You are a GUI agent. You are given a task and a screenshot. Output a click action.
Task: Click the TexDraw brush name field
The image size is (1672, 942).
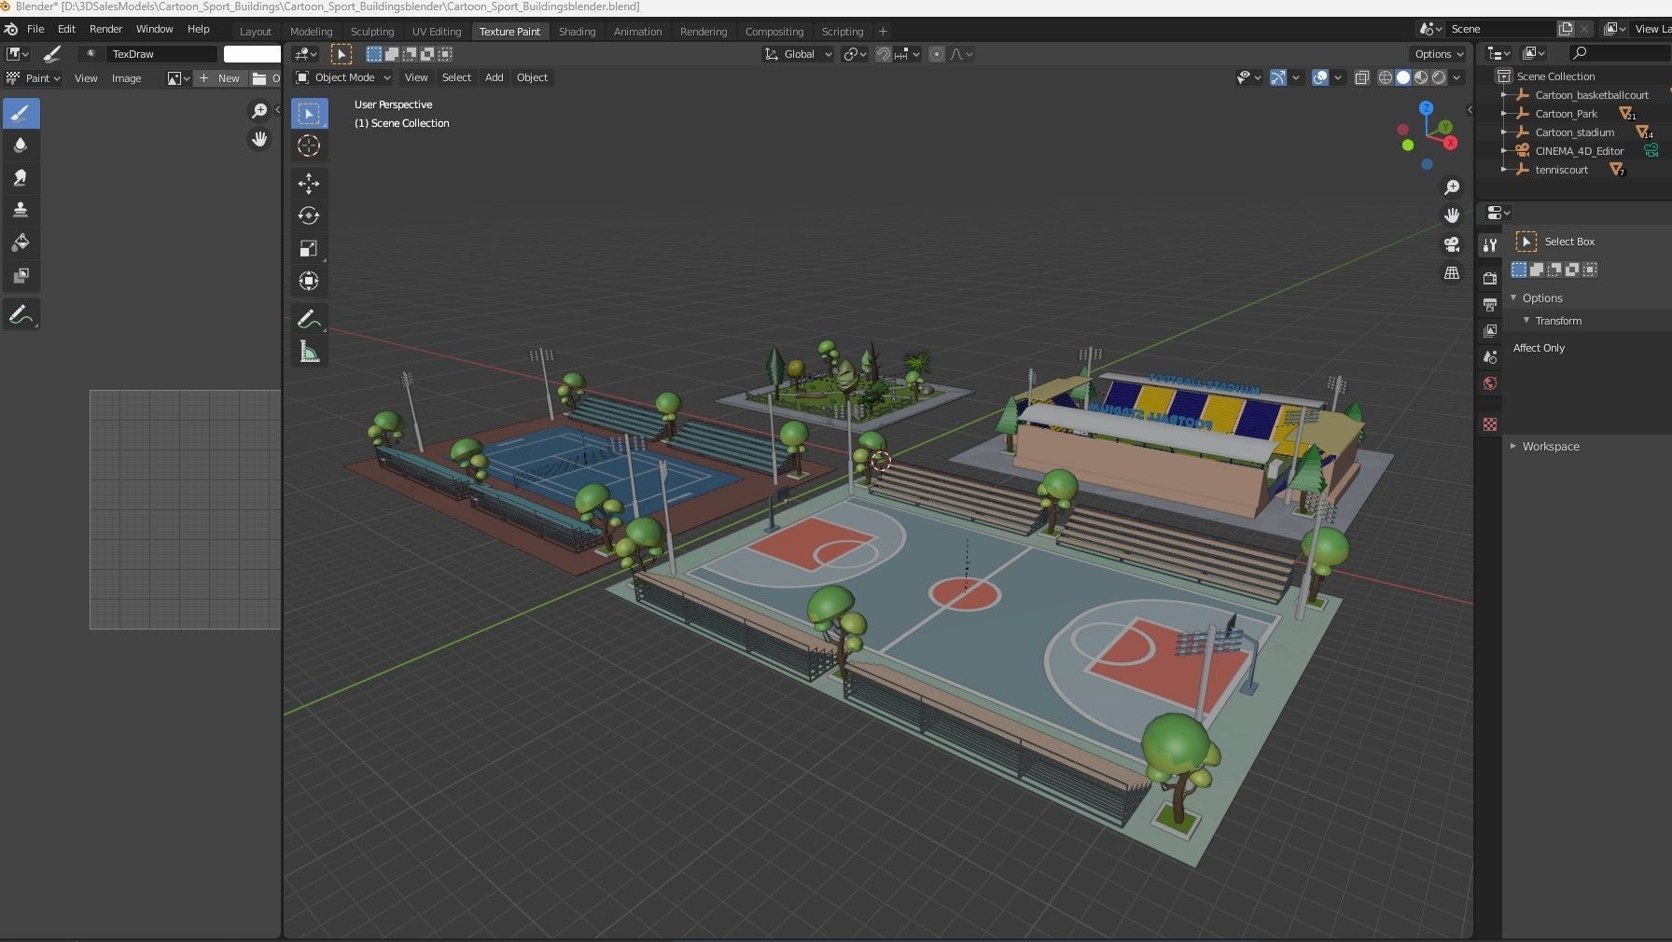[x=160, y=54]
